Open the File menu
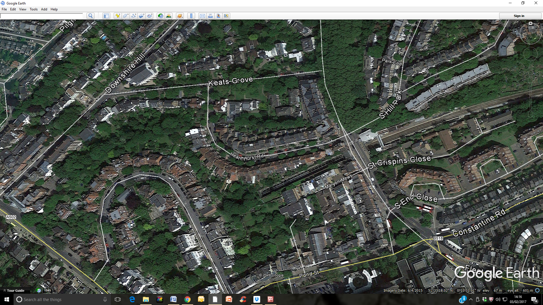This screenshot has width=543, height=305. click(x=4, y=9)
